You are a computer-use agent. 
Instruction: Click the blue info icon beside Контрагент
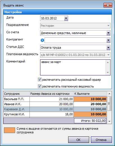click(42, 40)
